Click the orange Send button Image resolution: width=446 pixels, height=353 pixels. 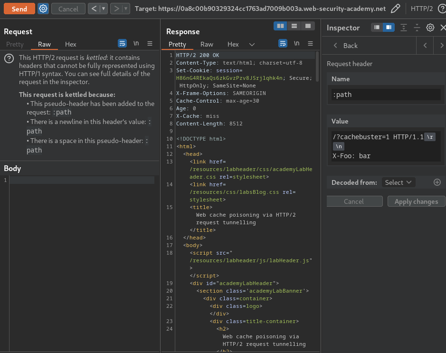pos(19,9)
